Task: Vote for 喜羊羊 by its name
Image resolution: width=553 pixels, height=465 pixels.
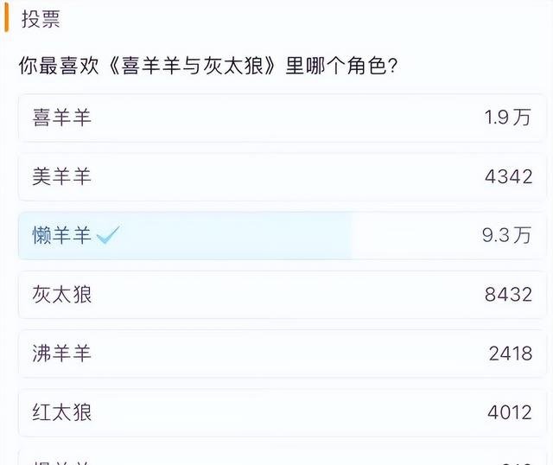Action: [62, 118]
